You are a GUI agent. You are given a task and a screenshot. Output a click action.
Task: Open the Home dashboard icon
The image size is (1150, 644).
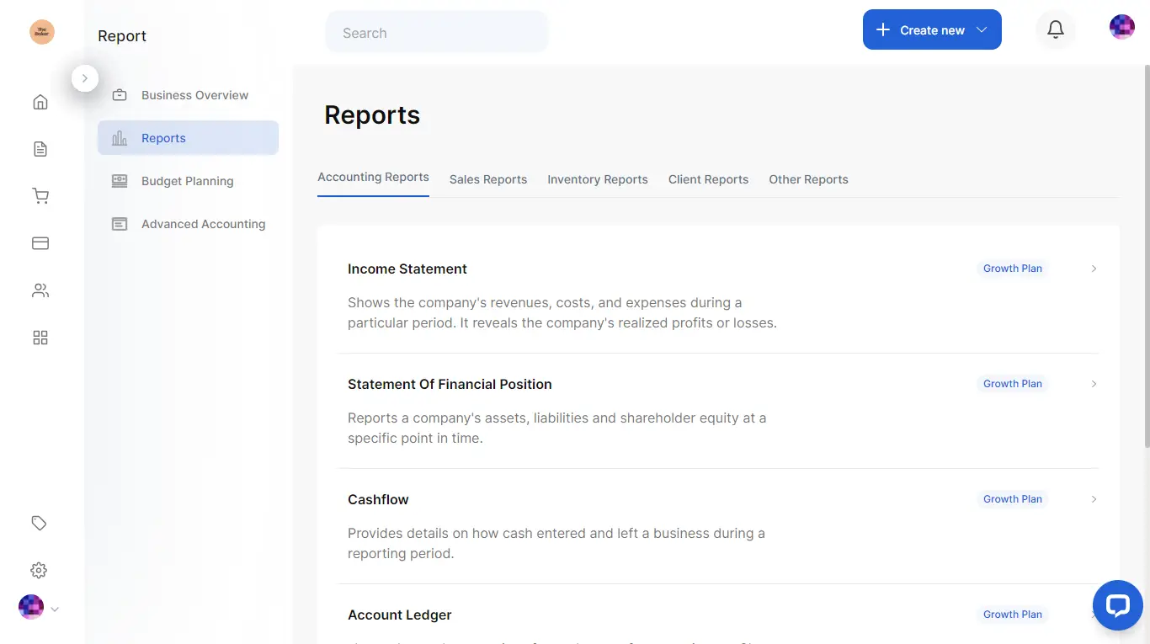pos(40,101)
